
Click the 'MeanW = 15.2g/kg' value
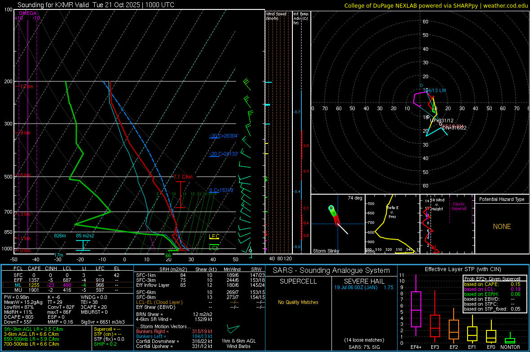pyautogui.click(x=23, y=302)
